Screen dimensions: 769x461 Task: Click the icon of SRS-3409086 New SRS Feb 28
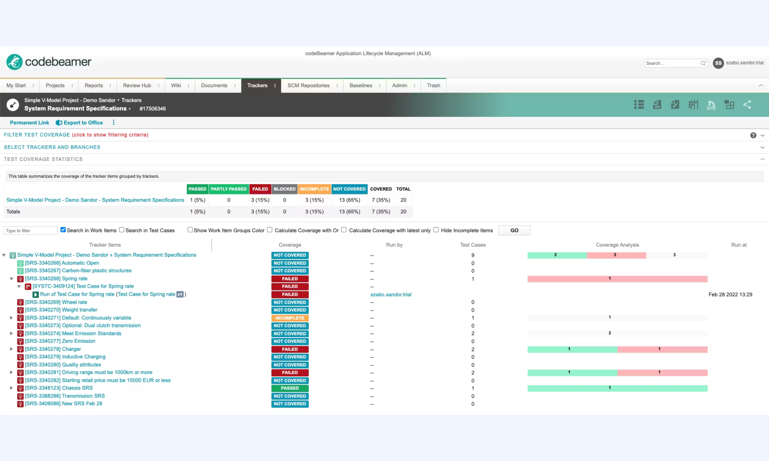tap(20, 404)
